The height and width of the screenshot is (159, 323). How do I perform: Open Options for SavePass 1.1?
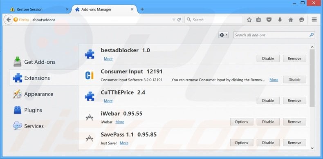(241, 143)
